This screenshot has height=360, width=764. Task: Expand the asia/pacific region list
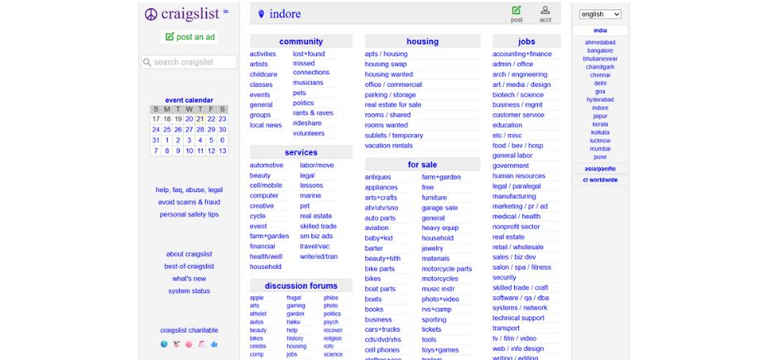coord(600,169)
